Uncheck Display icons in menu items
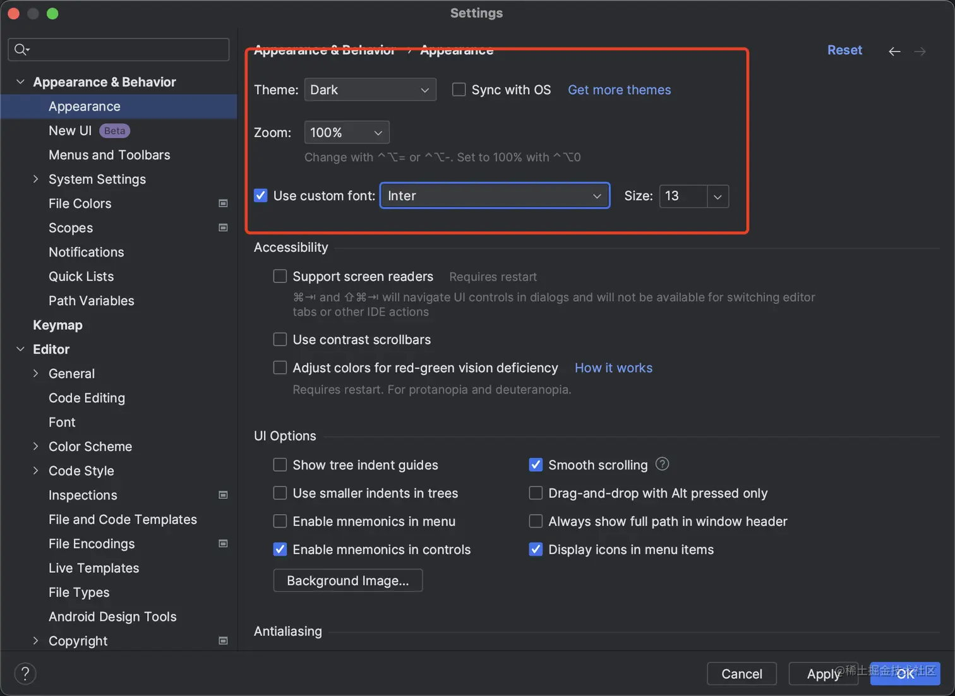Image resolution: width=955 pixels, height=696 pixels. click(x=536, y=549)
